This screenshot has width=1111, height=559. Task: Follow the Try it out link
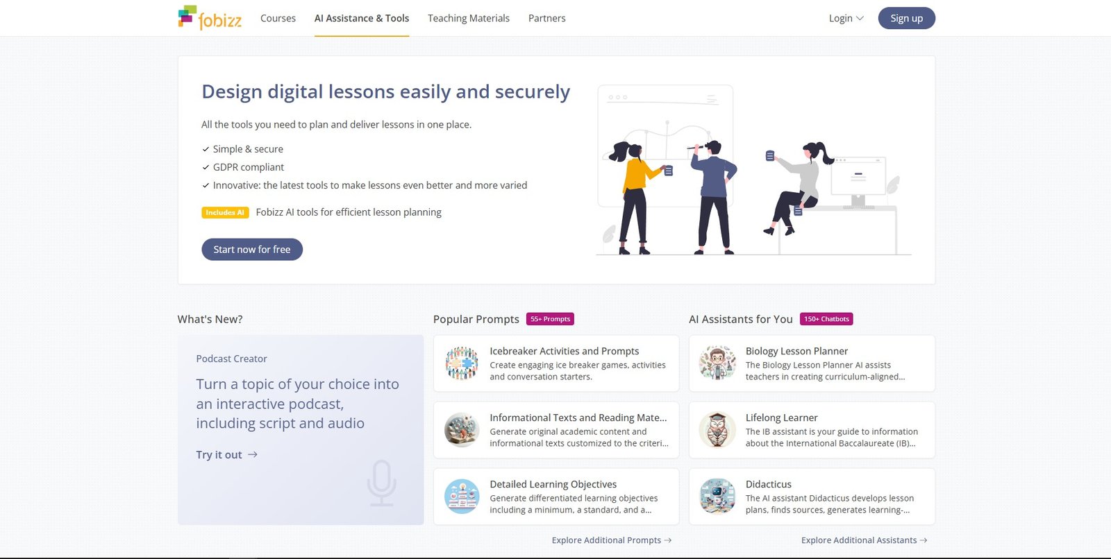coord(227,455)
